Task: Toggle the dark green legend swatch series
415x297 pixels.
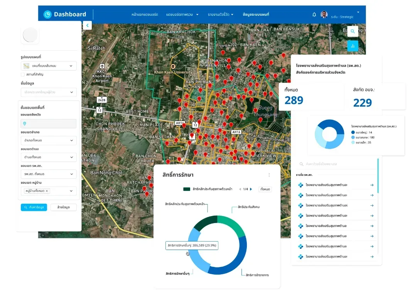Action: 187,189
